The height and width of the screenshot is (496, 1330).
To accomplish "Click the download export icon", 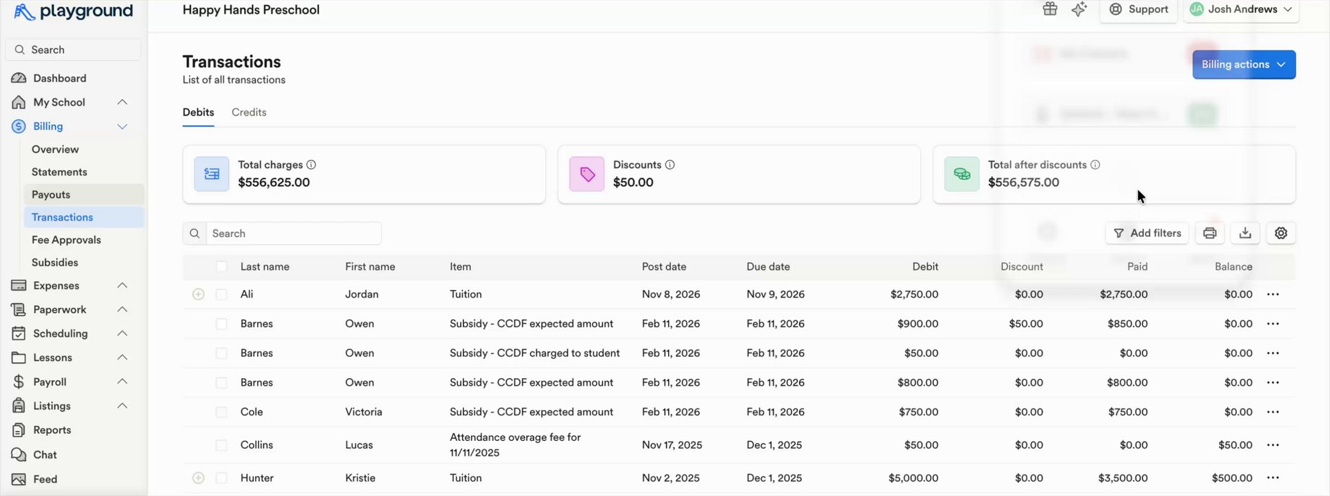I will [1245, 233].
